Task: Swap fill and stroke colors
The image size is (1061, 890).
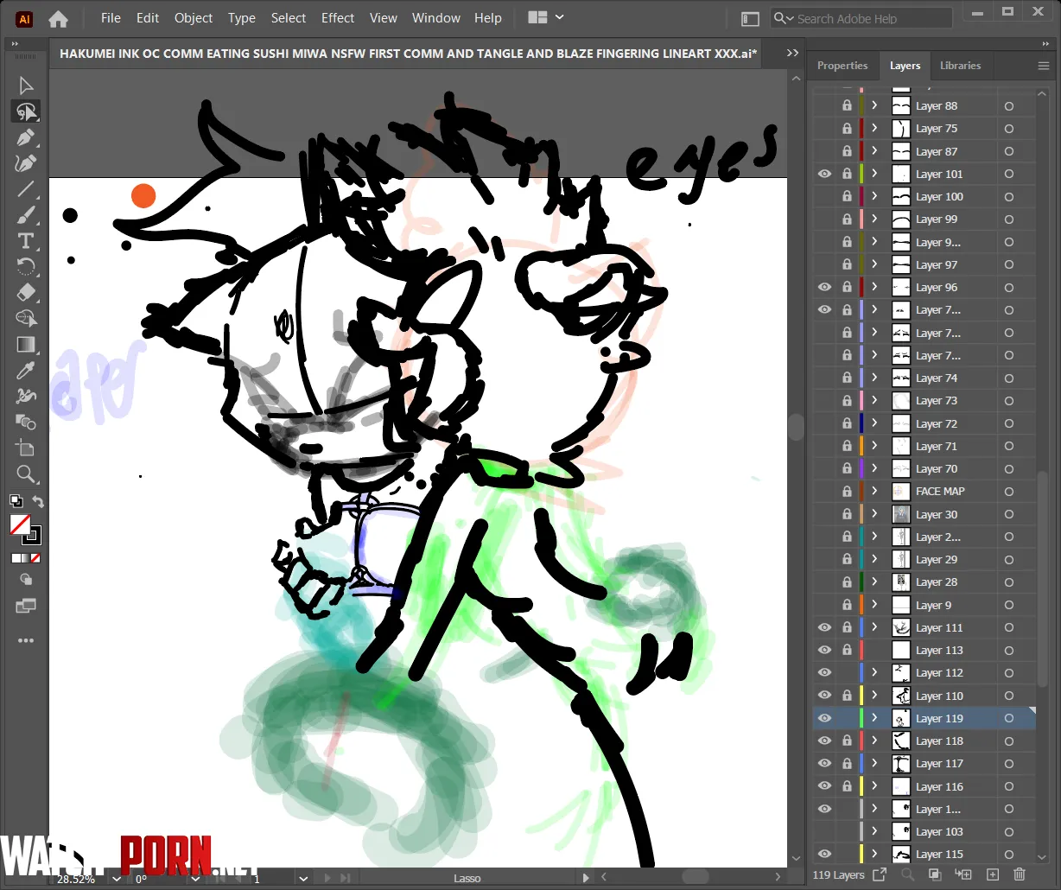Action: (x=38, y=501)
